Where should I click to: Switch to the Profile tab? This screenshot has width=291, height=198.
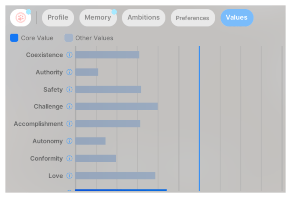[58, 18]
